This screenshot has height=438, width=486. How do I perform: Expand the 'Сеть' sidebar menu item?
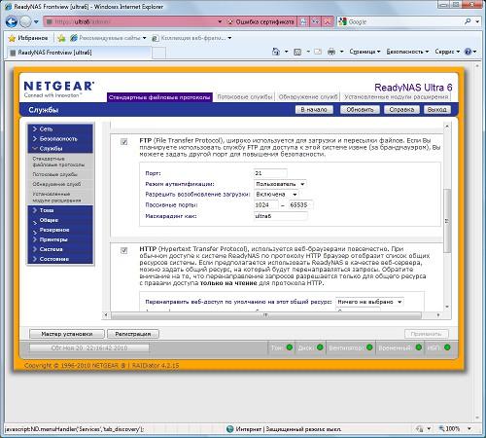[60, 129]
